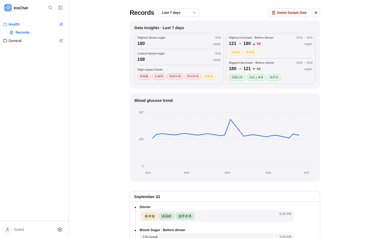Screen dimensions: 381x238
Task: Click the Records document icon
Action: [x=11, y=33]
